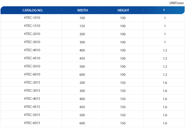Click the CATALOG NO. column header
186x128 pixels.
coord(33,10)
